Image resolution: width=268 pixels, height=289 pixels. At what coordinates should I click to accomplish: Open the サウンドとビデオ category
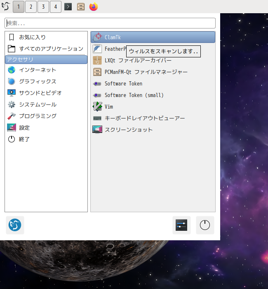46,93
